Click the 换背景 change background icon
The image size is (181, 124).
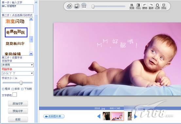point(132,6)
